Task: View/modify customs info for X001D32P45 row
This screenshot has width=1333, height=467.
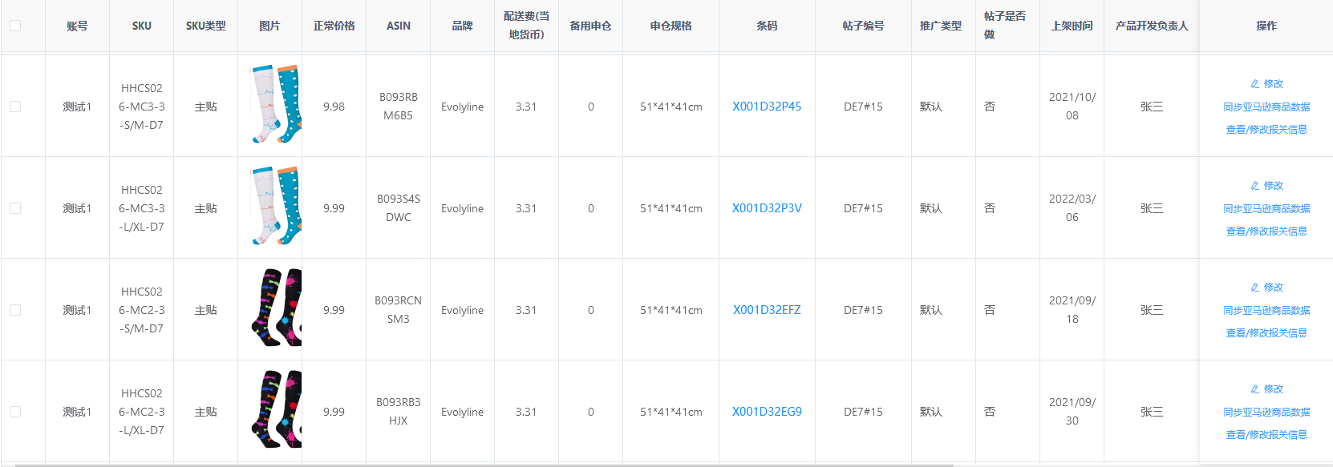Action: 1266,130
